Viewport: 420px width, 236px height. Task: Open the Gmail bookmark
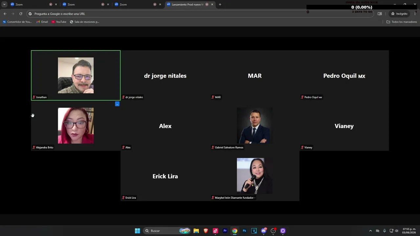point(42,22)
